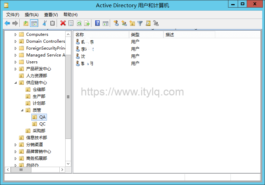Click the Filter funnel icon

140,23
